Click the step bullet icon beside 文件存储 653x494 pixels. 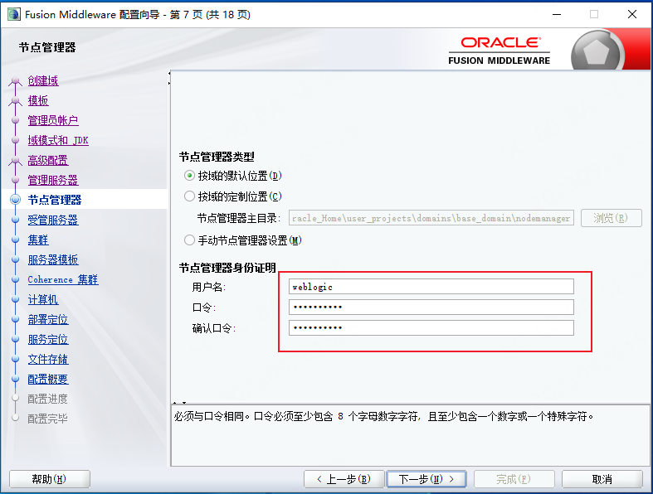tap(16, 359)
